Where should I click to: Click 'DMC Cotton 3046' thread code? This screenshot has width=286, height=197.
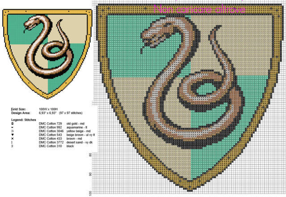click(x=51, y=131)
